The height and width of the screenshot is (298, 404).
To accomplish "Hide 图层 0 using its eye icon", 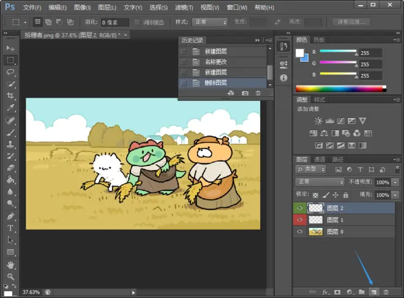I will click(x=300, y=231).
